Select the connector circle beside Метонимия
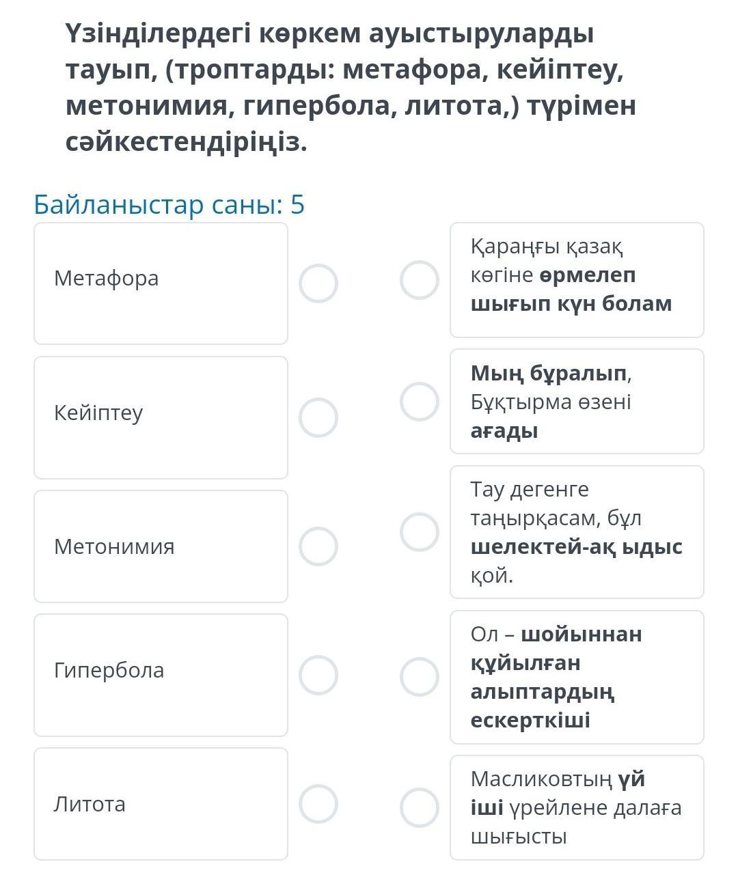This screenshot has width=738, height=890. pos(318,546)
